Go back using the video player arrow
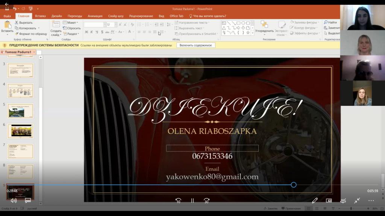This screenshot has height=216, width=385. tap(7, 4)
